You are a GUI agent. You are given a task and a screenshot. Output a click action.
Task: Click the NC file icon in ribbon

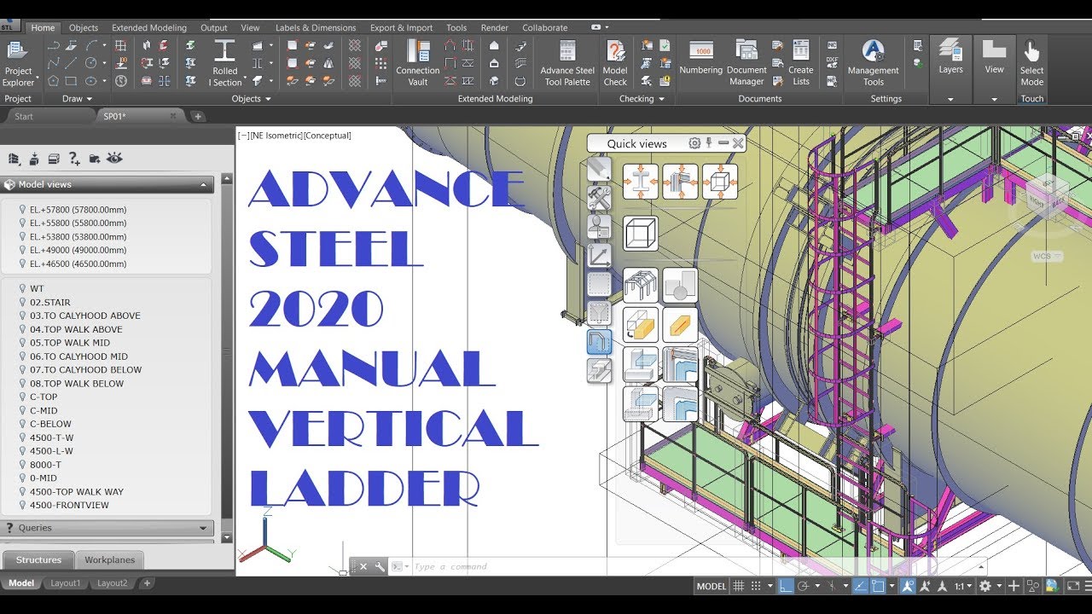(x=832, y=45)
